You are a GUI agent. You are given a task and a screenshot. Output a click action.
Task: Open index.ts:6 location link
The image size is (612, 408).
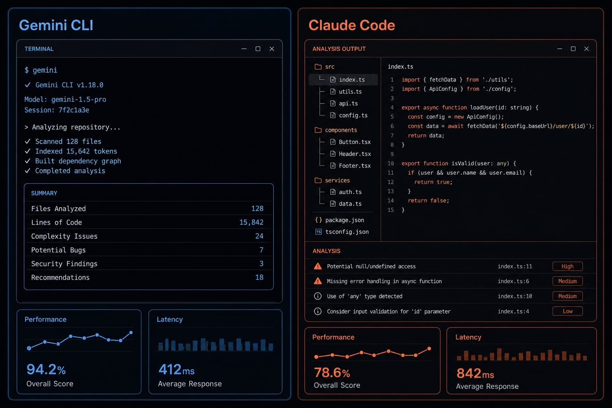(x=513, y=281)
